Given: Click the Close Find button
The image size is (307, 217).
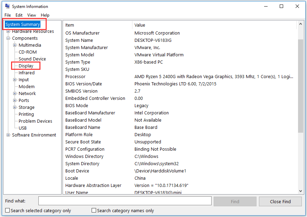Looking at the screenshot, I should click(x=280, y=201).
